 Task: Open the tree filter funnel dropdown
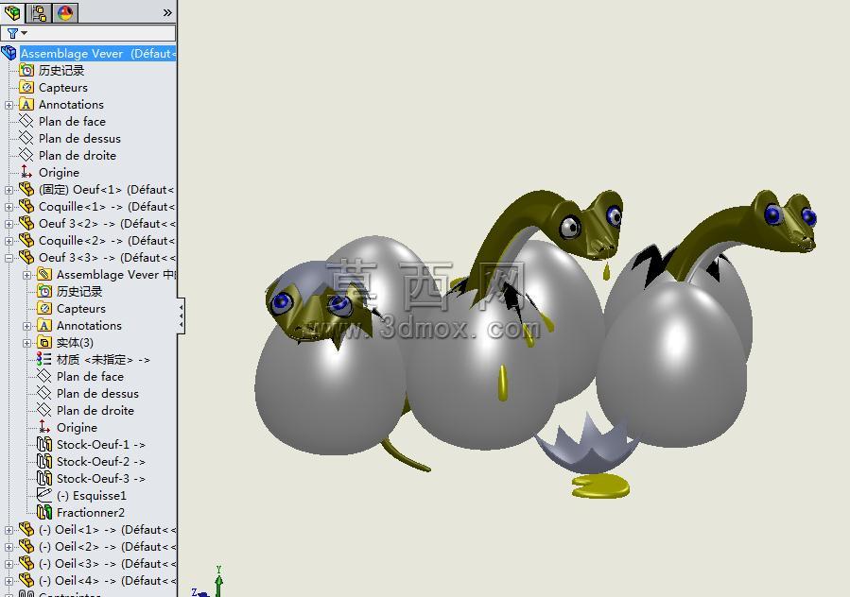[x=17, y=33]
